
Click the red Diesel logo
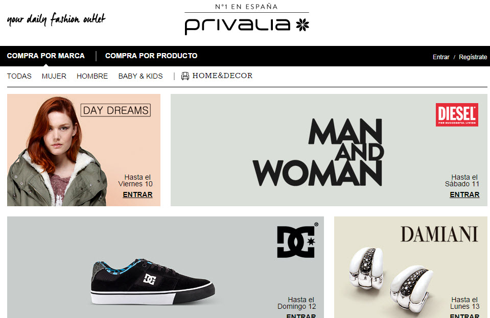[457, 114]
